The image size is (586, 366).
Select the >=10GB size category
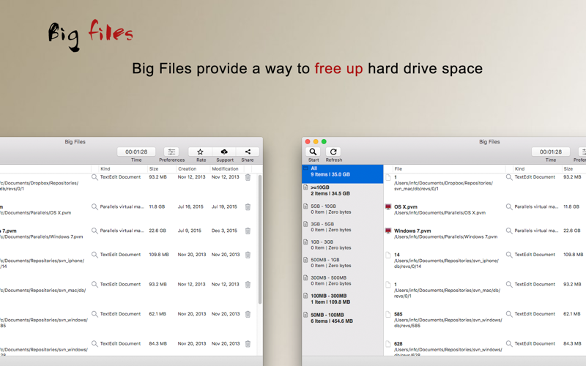(342, 190)
